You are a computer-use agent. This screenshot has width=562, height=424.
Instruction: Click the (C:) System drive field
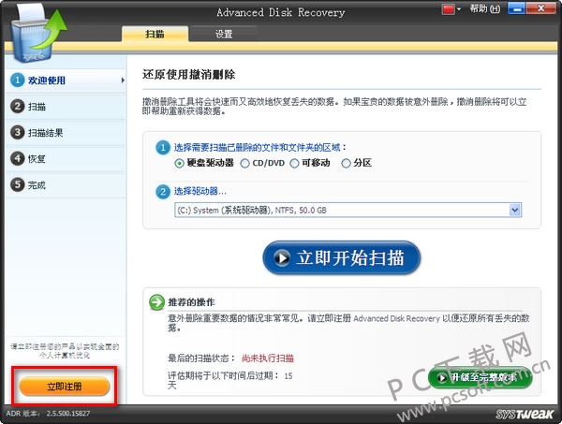tap(348, 211)
